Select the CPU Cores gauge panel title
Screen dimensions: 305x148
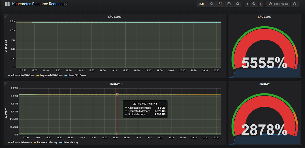(x=264, y=16)
